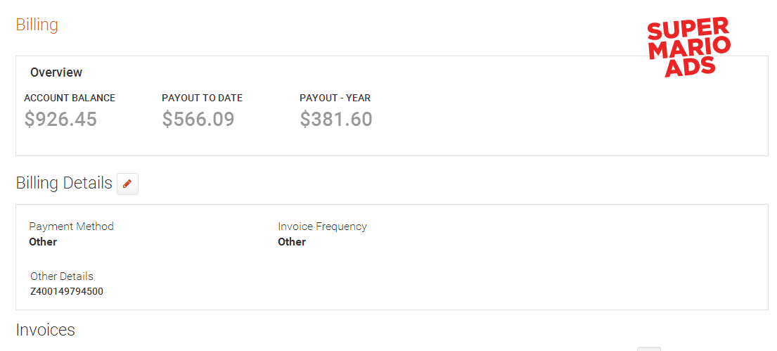Screen dimensions: 777x351
Task: Edit billing details with the pencil icon
Action: point(127,184)
